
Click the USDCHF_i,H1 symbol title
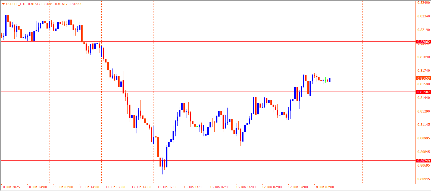[x=16, y=4]
